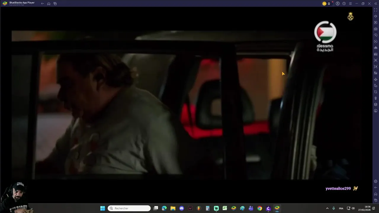The height and width of the screenshot is (213, 379).
Task: Open the BlueStacks coin rewards counter
Action: tap(326, 4)
